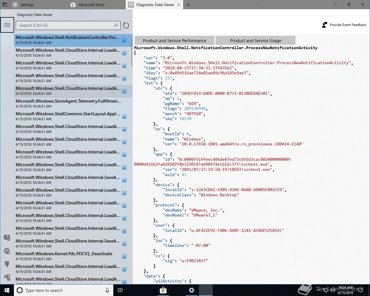The height and width of the screenshot is (296, 370).
Task: Open privacy settings gear icon in sidebar
Action: click(7, 251)
